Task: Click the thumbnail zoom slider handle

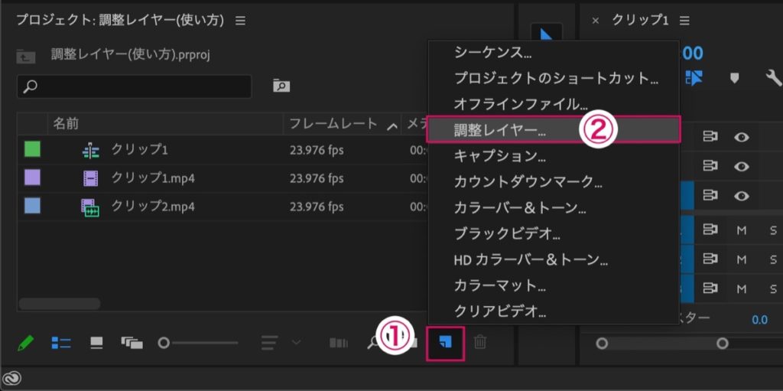Action: coord(164,343)
